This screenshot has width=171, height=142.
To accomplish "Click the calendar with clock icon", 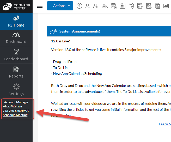I will 131,6.
